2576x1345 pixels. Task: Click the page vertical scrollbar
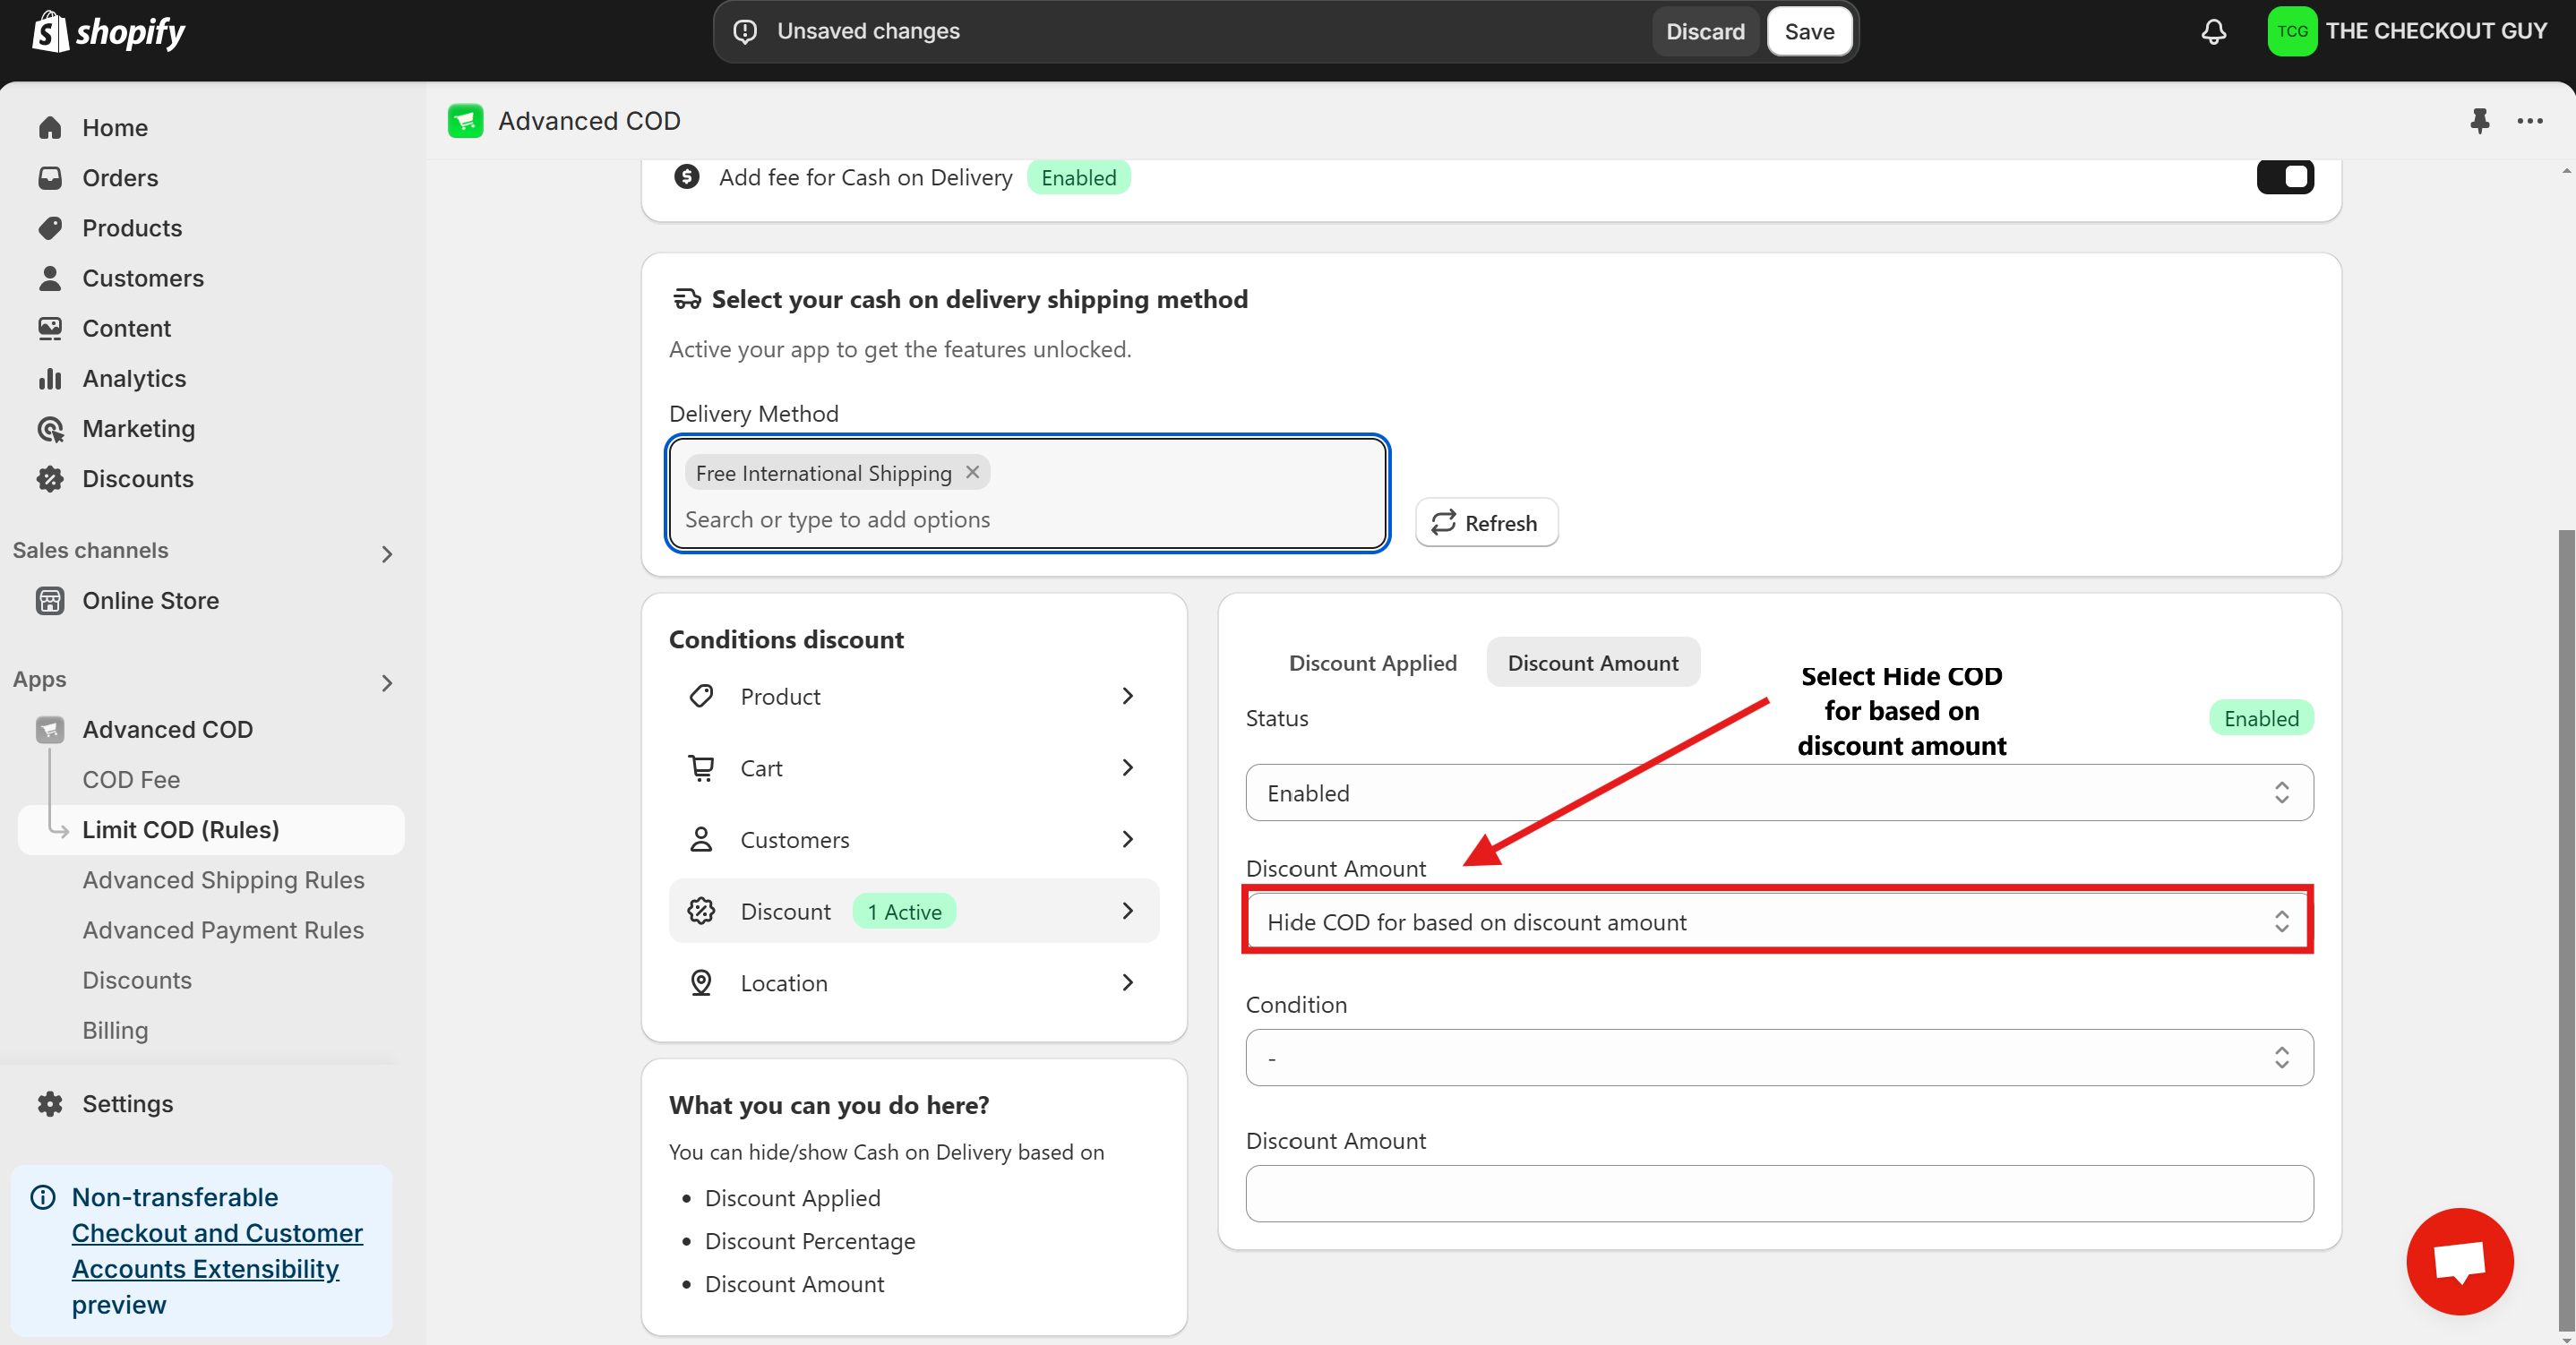(x=2566, y=930)
